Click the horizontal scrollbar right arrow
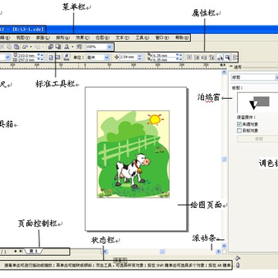This screenshot has width=278, height=278. [x=219, y=251]
